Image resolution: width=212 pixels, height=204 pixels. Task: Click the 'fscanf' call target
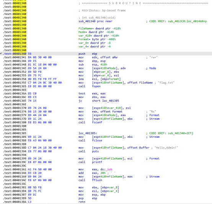click(x=97, y=122)
